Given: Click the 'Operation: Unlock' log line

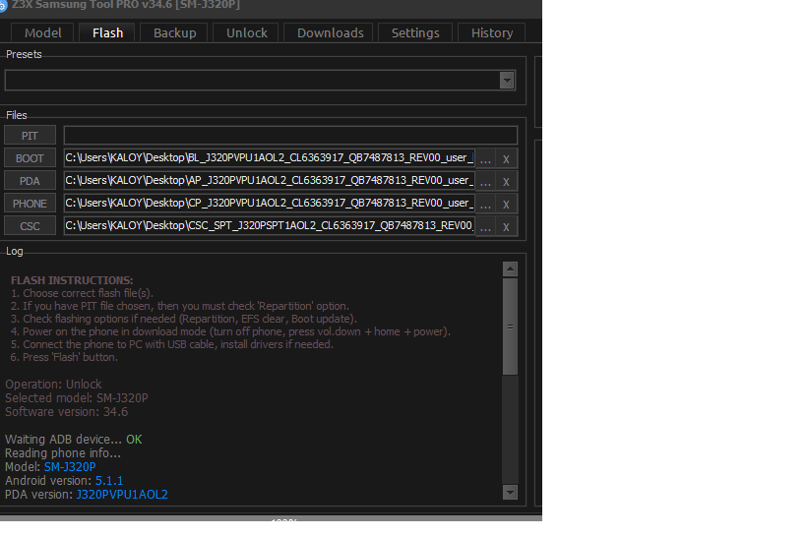Looking at the screenshot, I should pos(53,385).
